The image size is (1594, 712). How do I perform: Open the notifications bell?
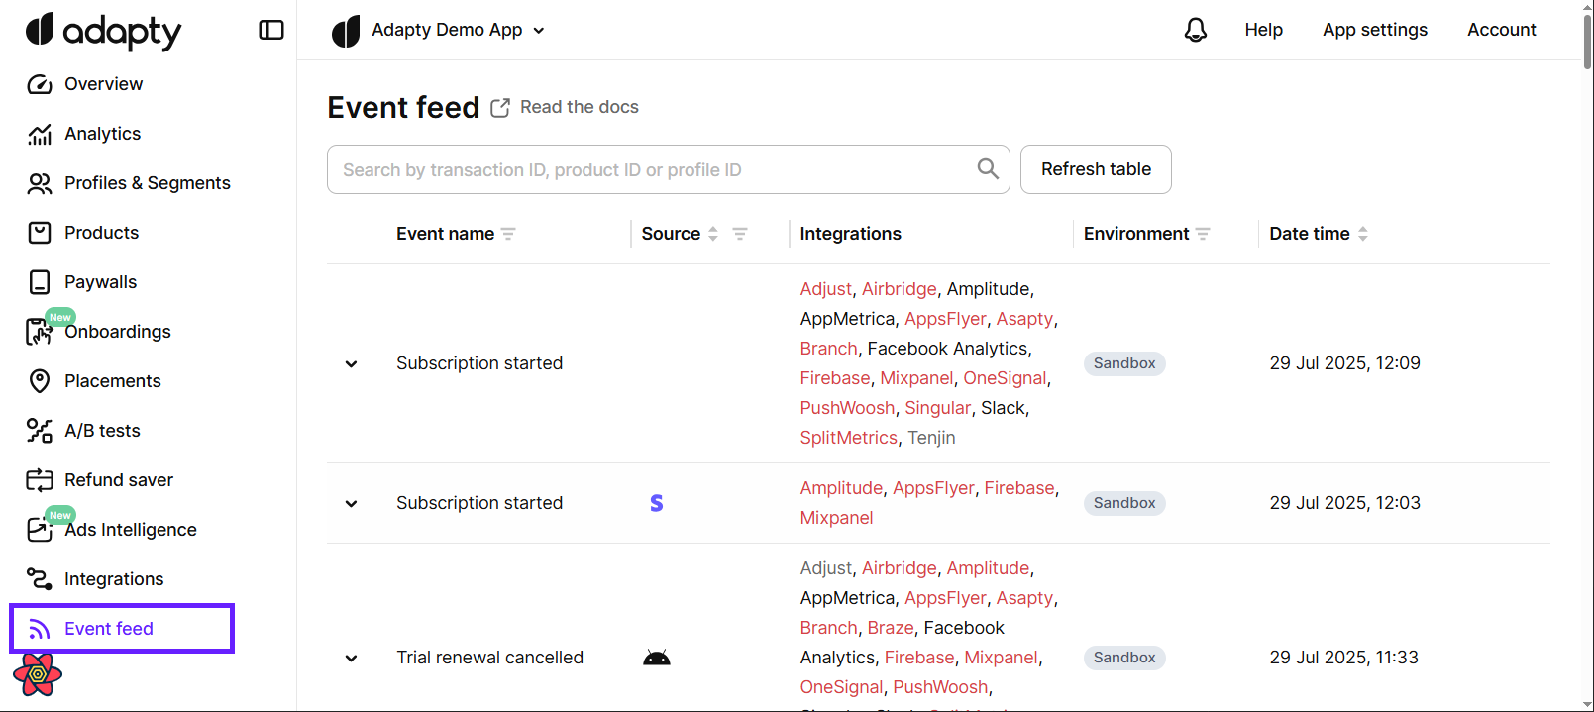point(1196,30)
